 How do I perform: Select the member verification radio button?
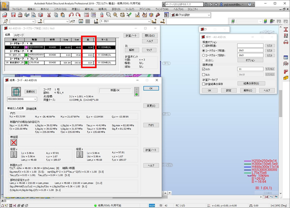[204, 46]
